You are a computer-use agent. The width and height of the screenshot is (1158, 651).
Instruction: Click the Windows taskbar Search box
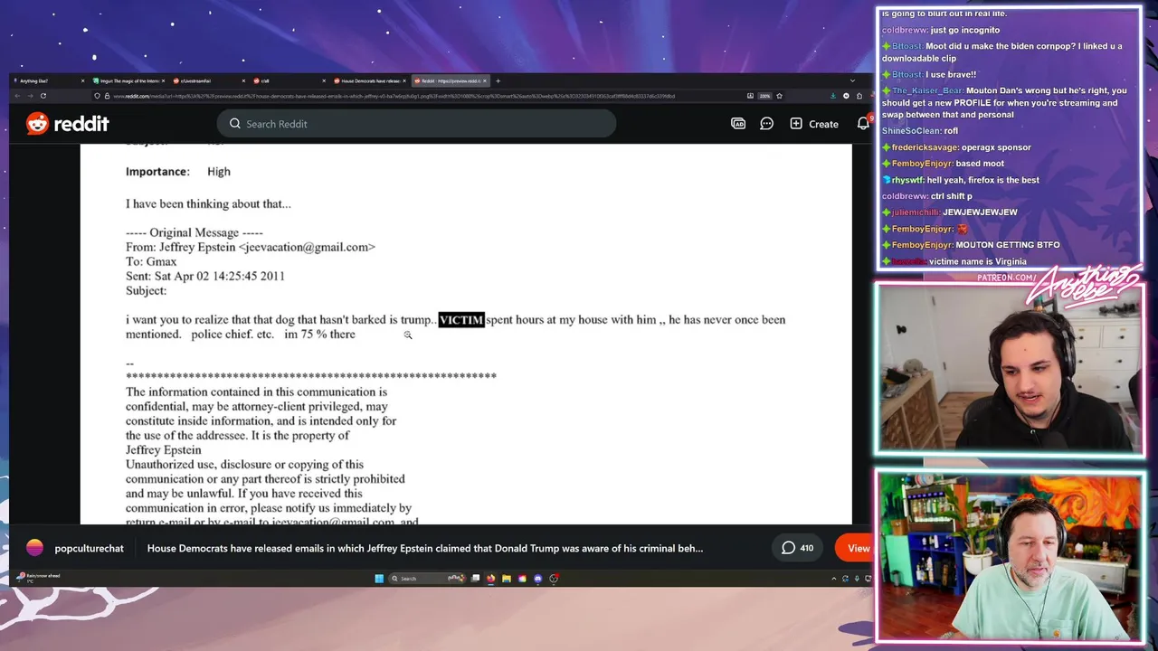(427, 579)
